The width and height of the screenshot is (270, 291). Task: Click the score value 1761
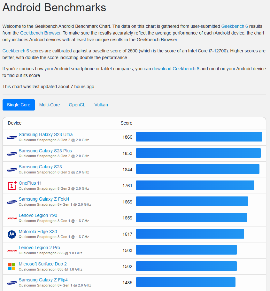tap(127, 186)
